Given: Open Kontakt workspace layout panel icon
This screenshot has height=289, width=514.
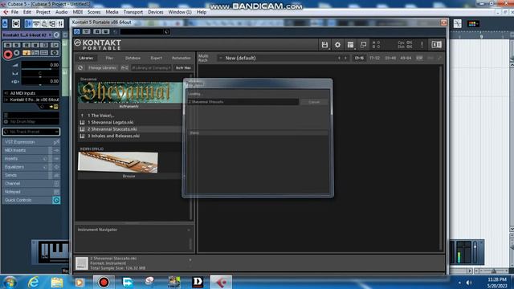Looking at the screenshot, I should pos(350,45).
